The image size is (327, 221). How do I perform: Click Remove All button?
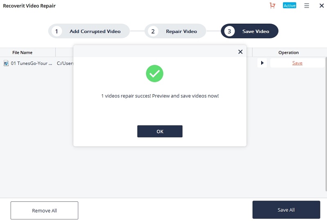(x=45, y=210)
